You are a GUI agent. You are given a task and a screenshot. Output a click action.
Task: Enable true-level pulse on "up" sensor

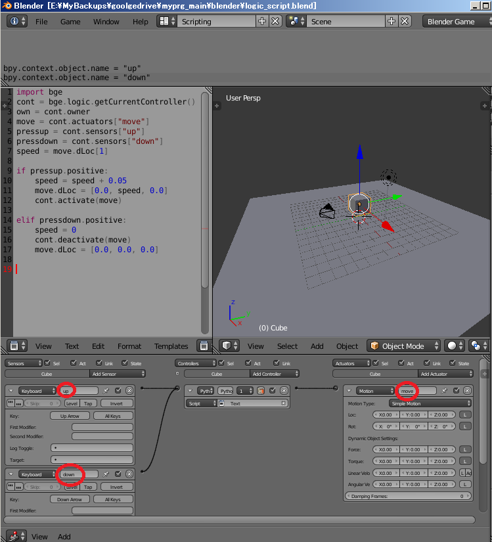(11, 403)
